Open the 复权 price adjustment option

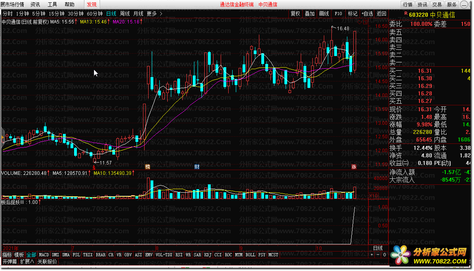[295, 14]
